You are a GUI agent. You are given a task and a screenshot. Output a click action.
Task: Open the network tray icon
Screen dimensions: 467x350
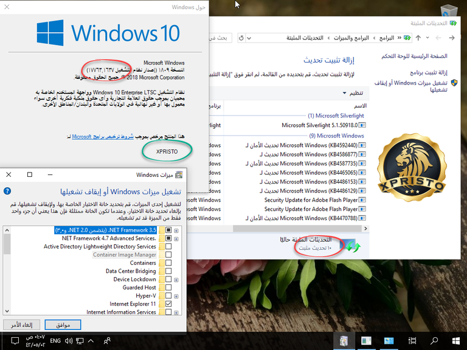coord(80,341)
